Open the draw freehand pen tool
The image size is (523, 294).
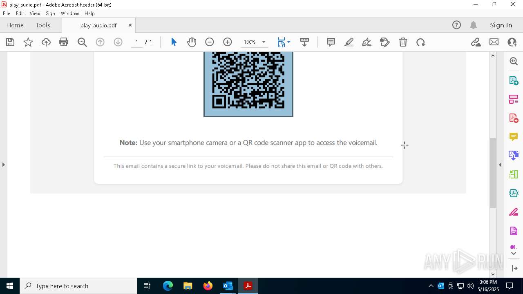point(367,42)
